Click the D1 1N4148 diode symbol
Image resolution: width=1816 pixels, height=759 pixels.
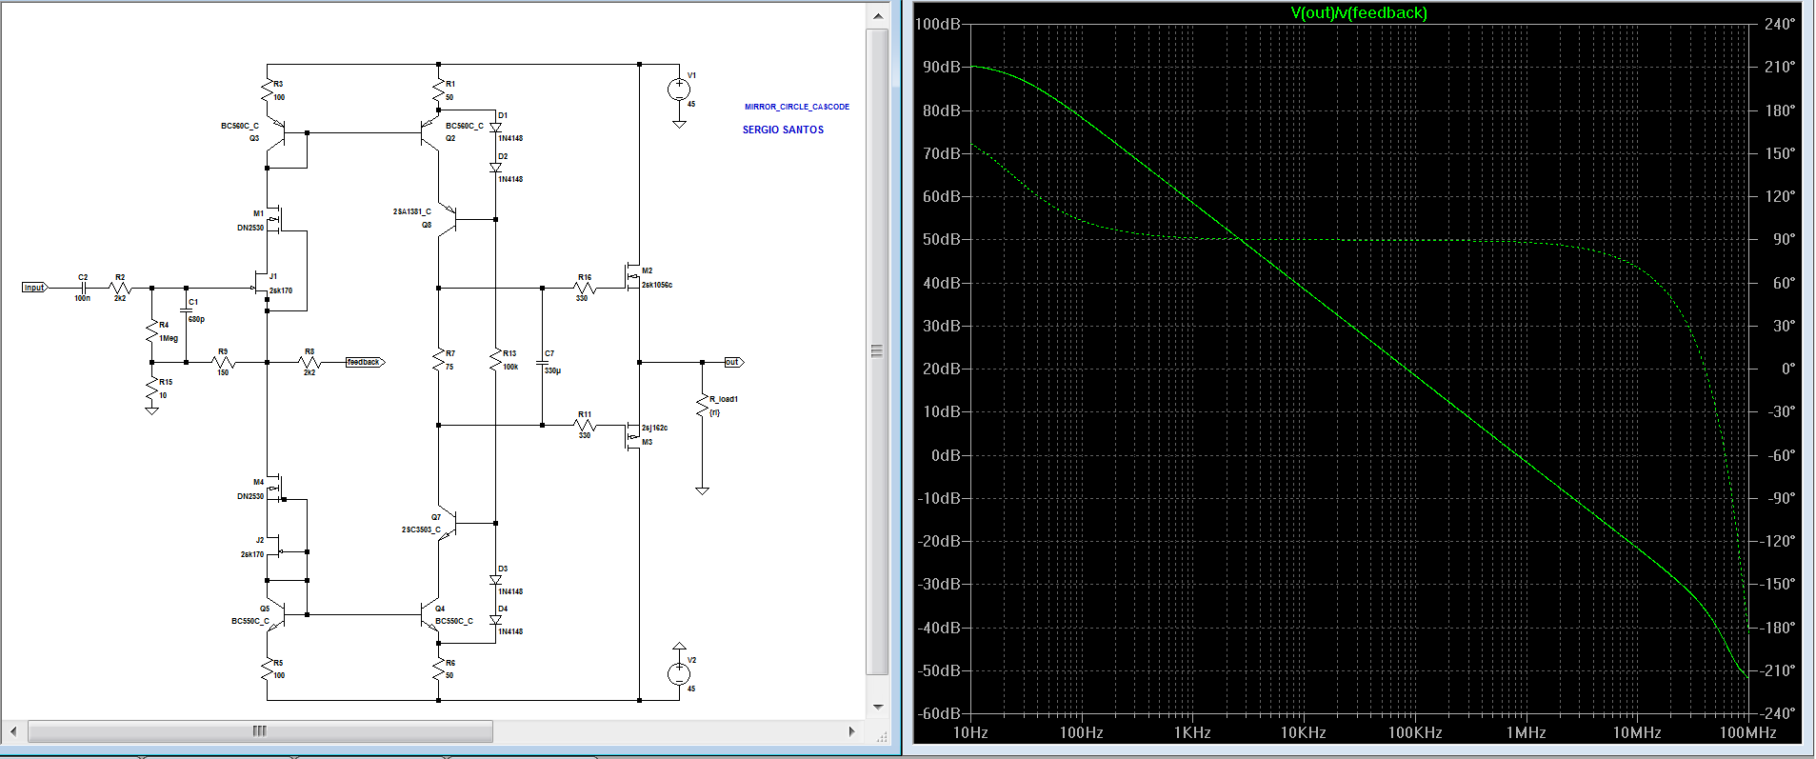[495, 127]
